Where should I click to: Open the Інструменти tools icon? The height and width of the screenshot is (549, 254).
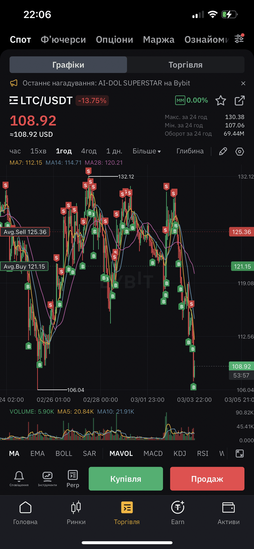[x=47, y=479]
